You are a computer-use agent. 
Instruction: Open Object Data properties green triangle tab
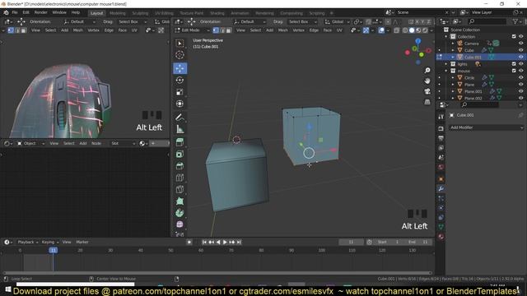(441, 227)
